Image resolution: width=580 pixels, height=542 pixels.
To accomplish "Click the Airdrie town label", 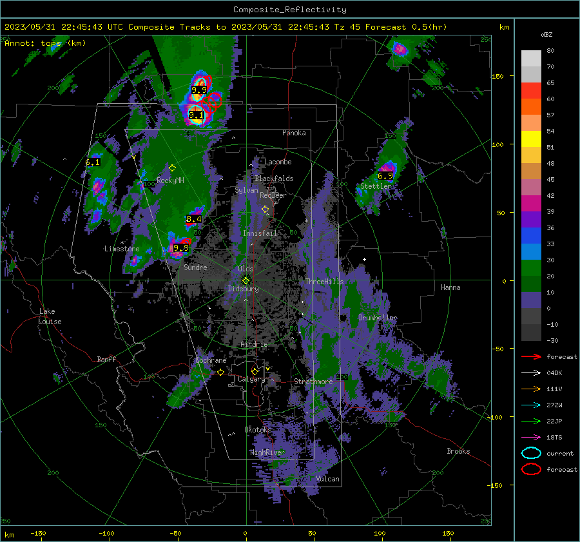I will coord(254,344).
